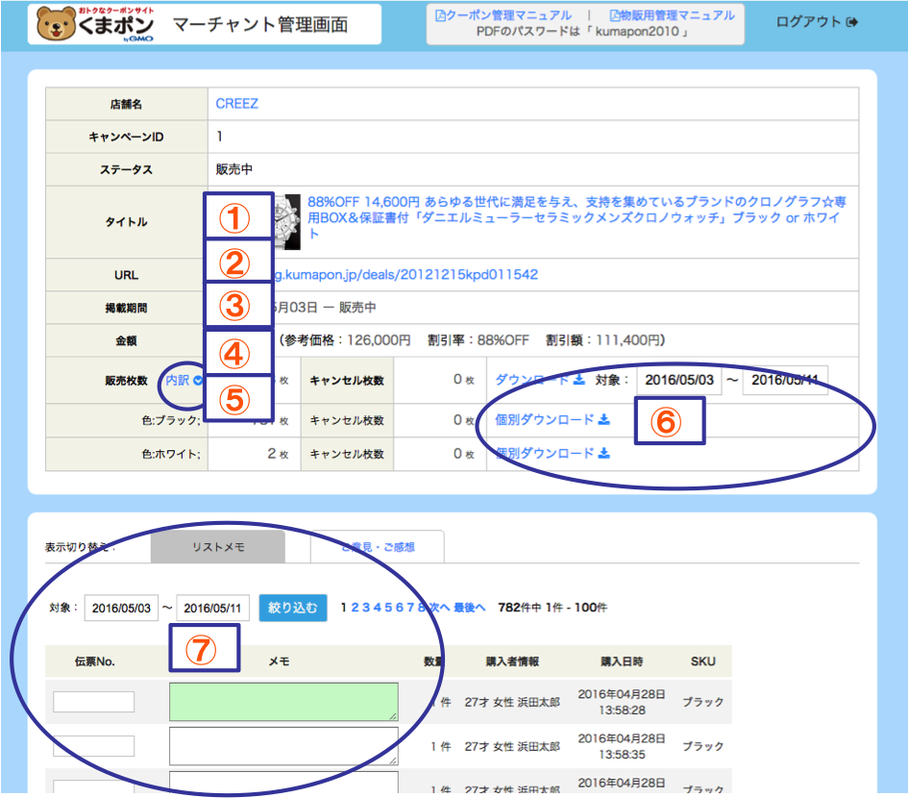Open the クーポン管理マニュアル PDF link
Image resolution: width=909 pixels, height=798 pixels.
503,15
